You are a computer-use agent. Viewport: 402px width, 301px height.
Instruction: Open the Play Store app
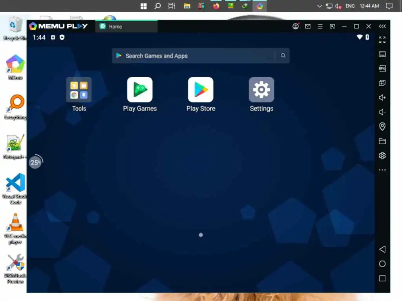(201, 90)
